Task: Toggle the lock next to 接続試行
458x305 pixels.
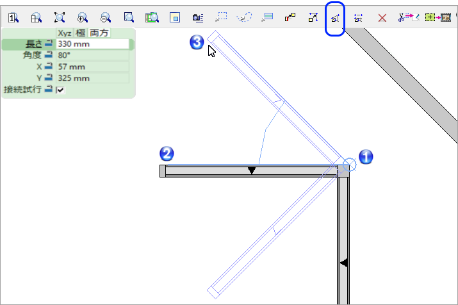Action: coord(49,89)
